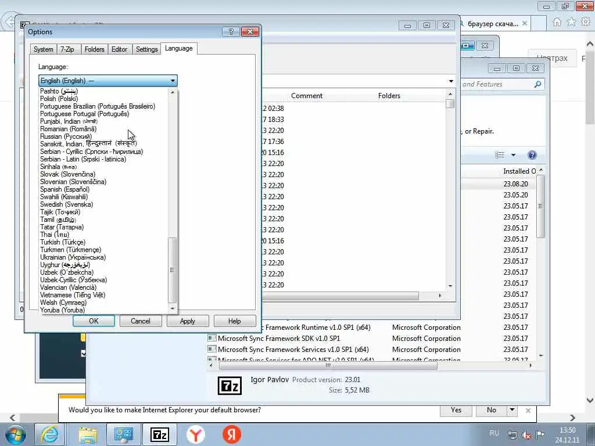Screen dimensions: 595x446
Task: Open 7-Zip from the taskbar
Action: pyautogui.click(x=160, y=434)
